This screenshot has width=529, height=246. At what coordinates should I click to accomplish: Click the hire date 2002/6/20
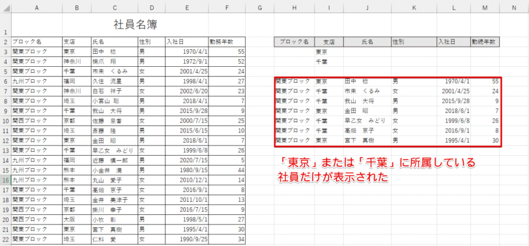(x=186, y=91)
